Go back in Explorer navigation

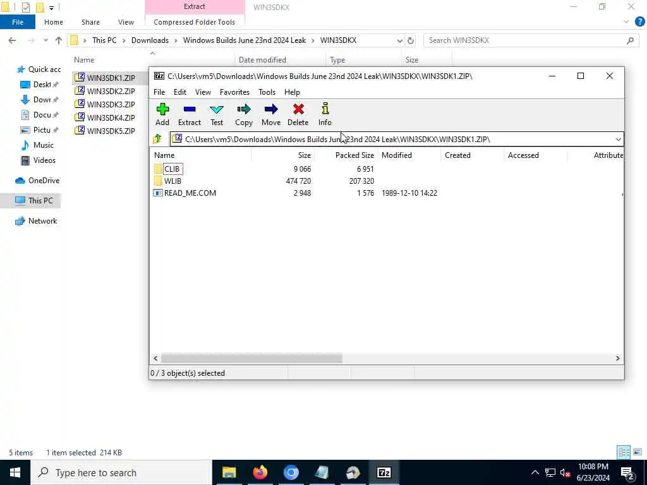coord(13,40)
